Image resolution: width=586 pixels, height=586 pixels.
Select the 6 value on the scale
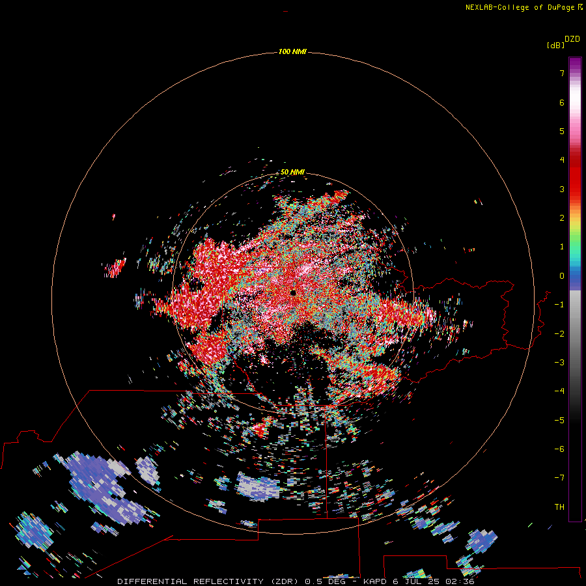click(562, 102)
